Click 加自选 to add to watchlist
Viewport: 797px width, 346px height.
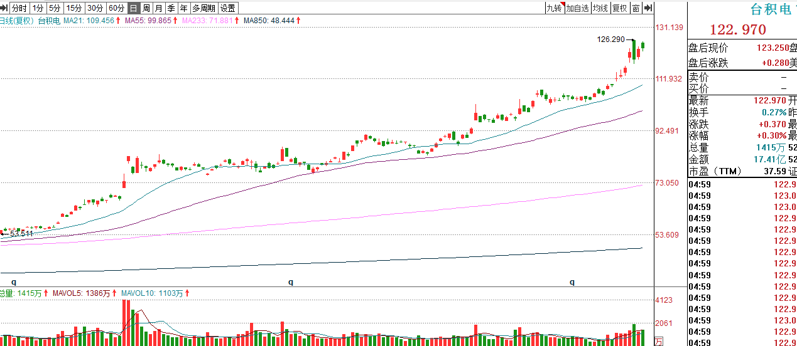click(x=578, y=8)
